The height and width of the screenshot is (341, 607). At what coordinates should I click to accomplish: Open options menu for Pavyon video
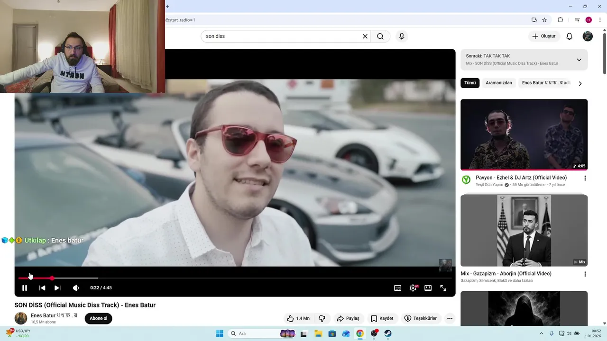point(585,179)
